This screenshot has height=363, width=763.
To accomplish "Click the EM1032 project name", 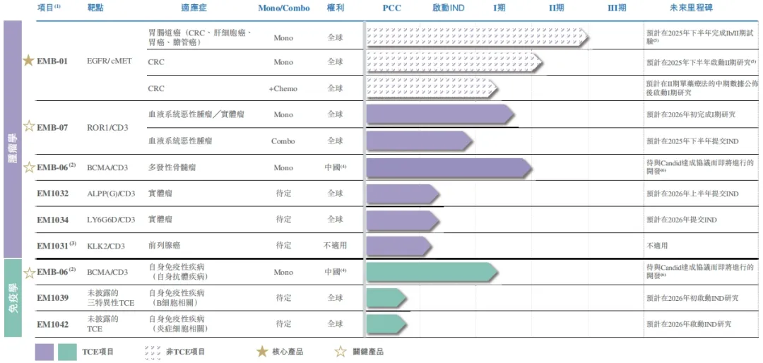I will click(x=52, y=194).
